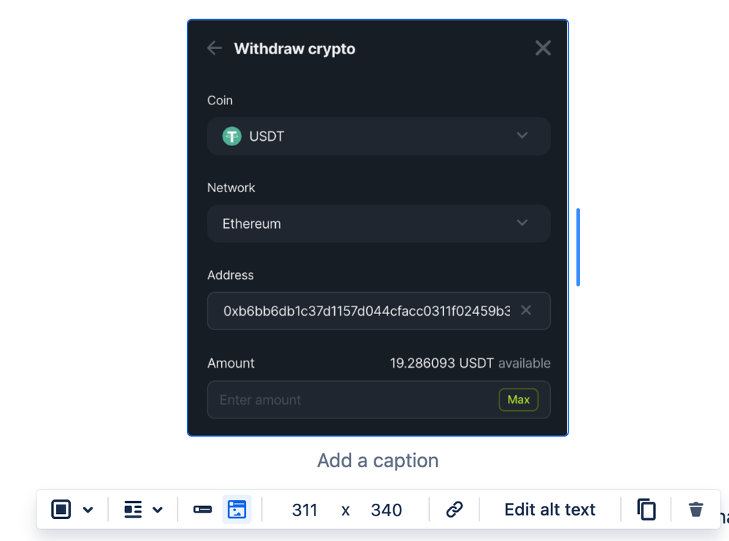Toggle the image border option
Viewport: 729px width, 541px height.
[202, 510]
